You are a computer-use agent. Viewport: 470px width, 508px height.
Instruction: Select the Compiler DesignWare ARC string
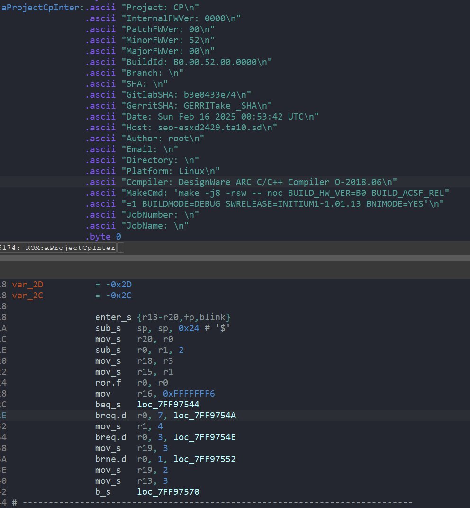[259, 182]
